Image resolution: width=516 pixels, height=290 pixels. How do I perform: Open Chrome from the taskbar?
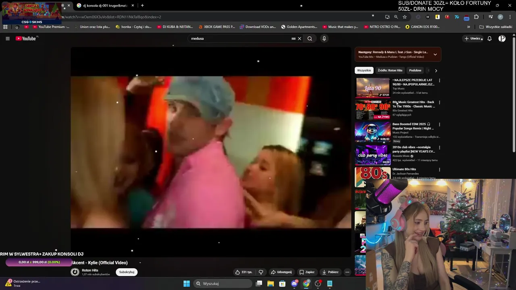click(306, 284)
